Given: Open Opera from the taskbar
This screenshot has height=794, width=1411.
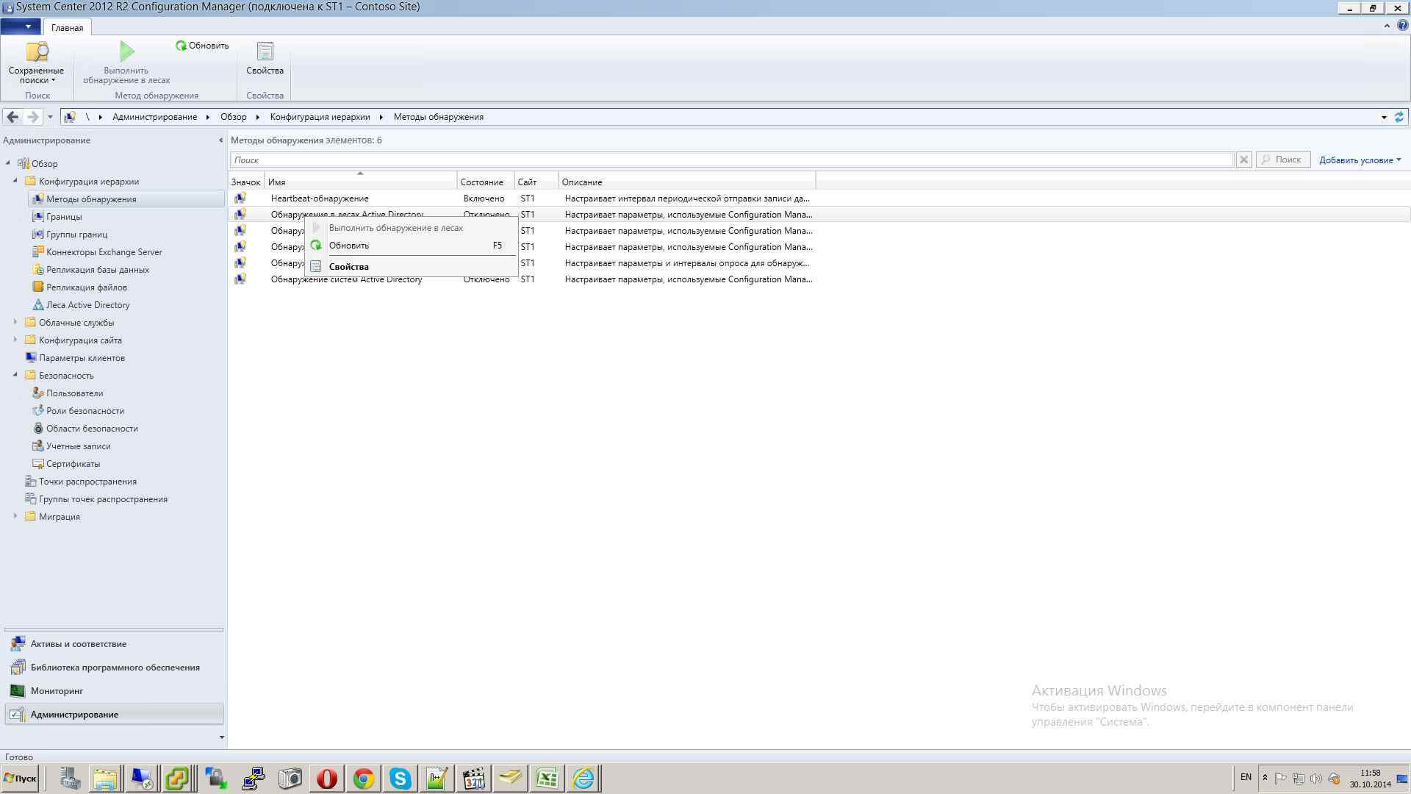Looking at the screenshot, I should pos(326,779).
